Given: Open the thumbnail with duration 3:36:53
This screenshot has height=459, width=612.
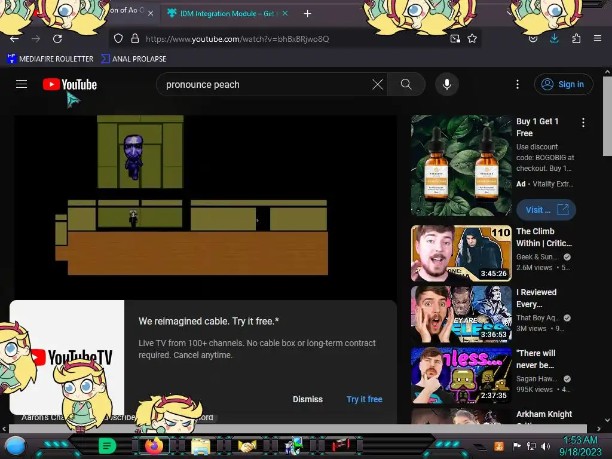Looking at the screenshot, I should [x=461, y=314].
